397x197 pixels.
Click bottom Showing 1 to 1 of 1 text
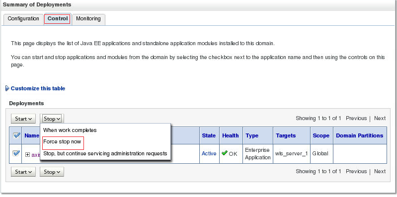tap(318, 171)
